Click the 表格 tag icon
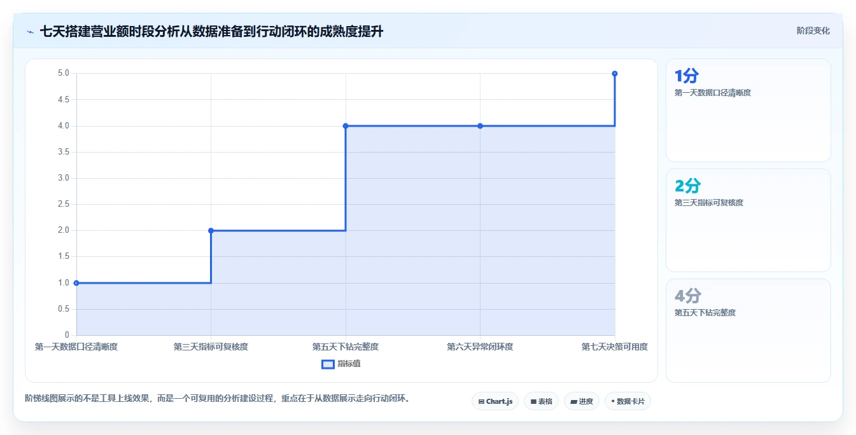This screenshot has width=856, height=435. [533, 401]
